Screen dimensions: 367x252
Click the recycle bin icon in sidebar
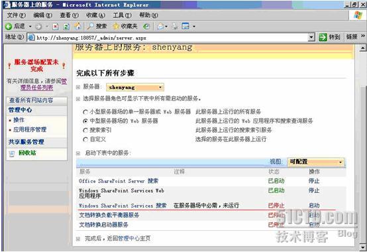pyautogui.click(x=12, y=154)
